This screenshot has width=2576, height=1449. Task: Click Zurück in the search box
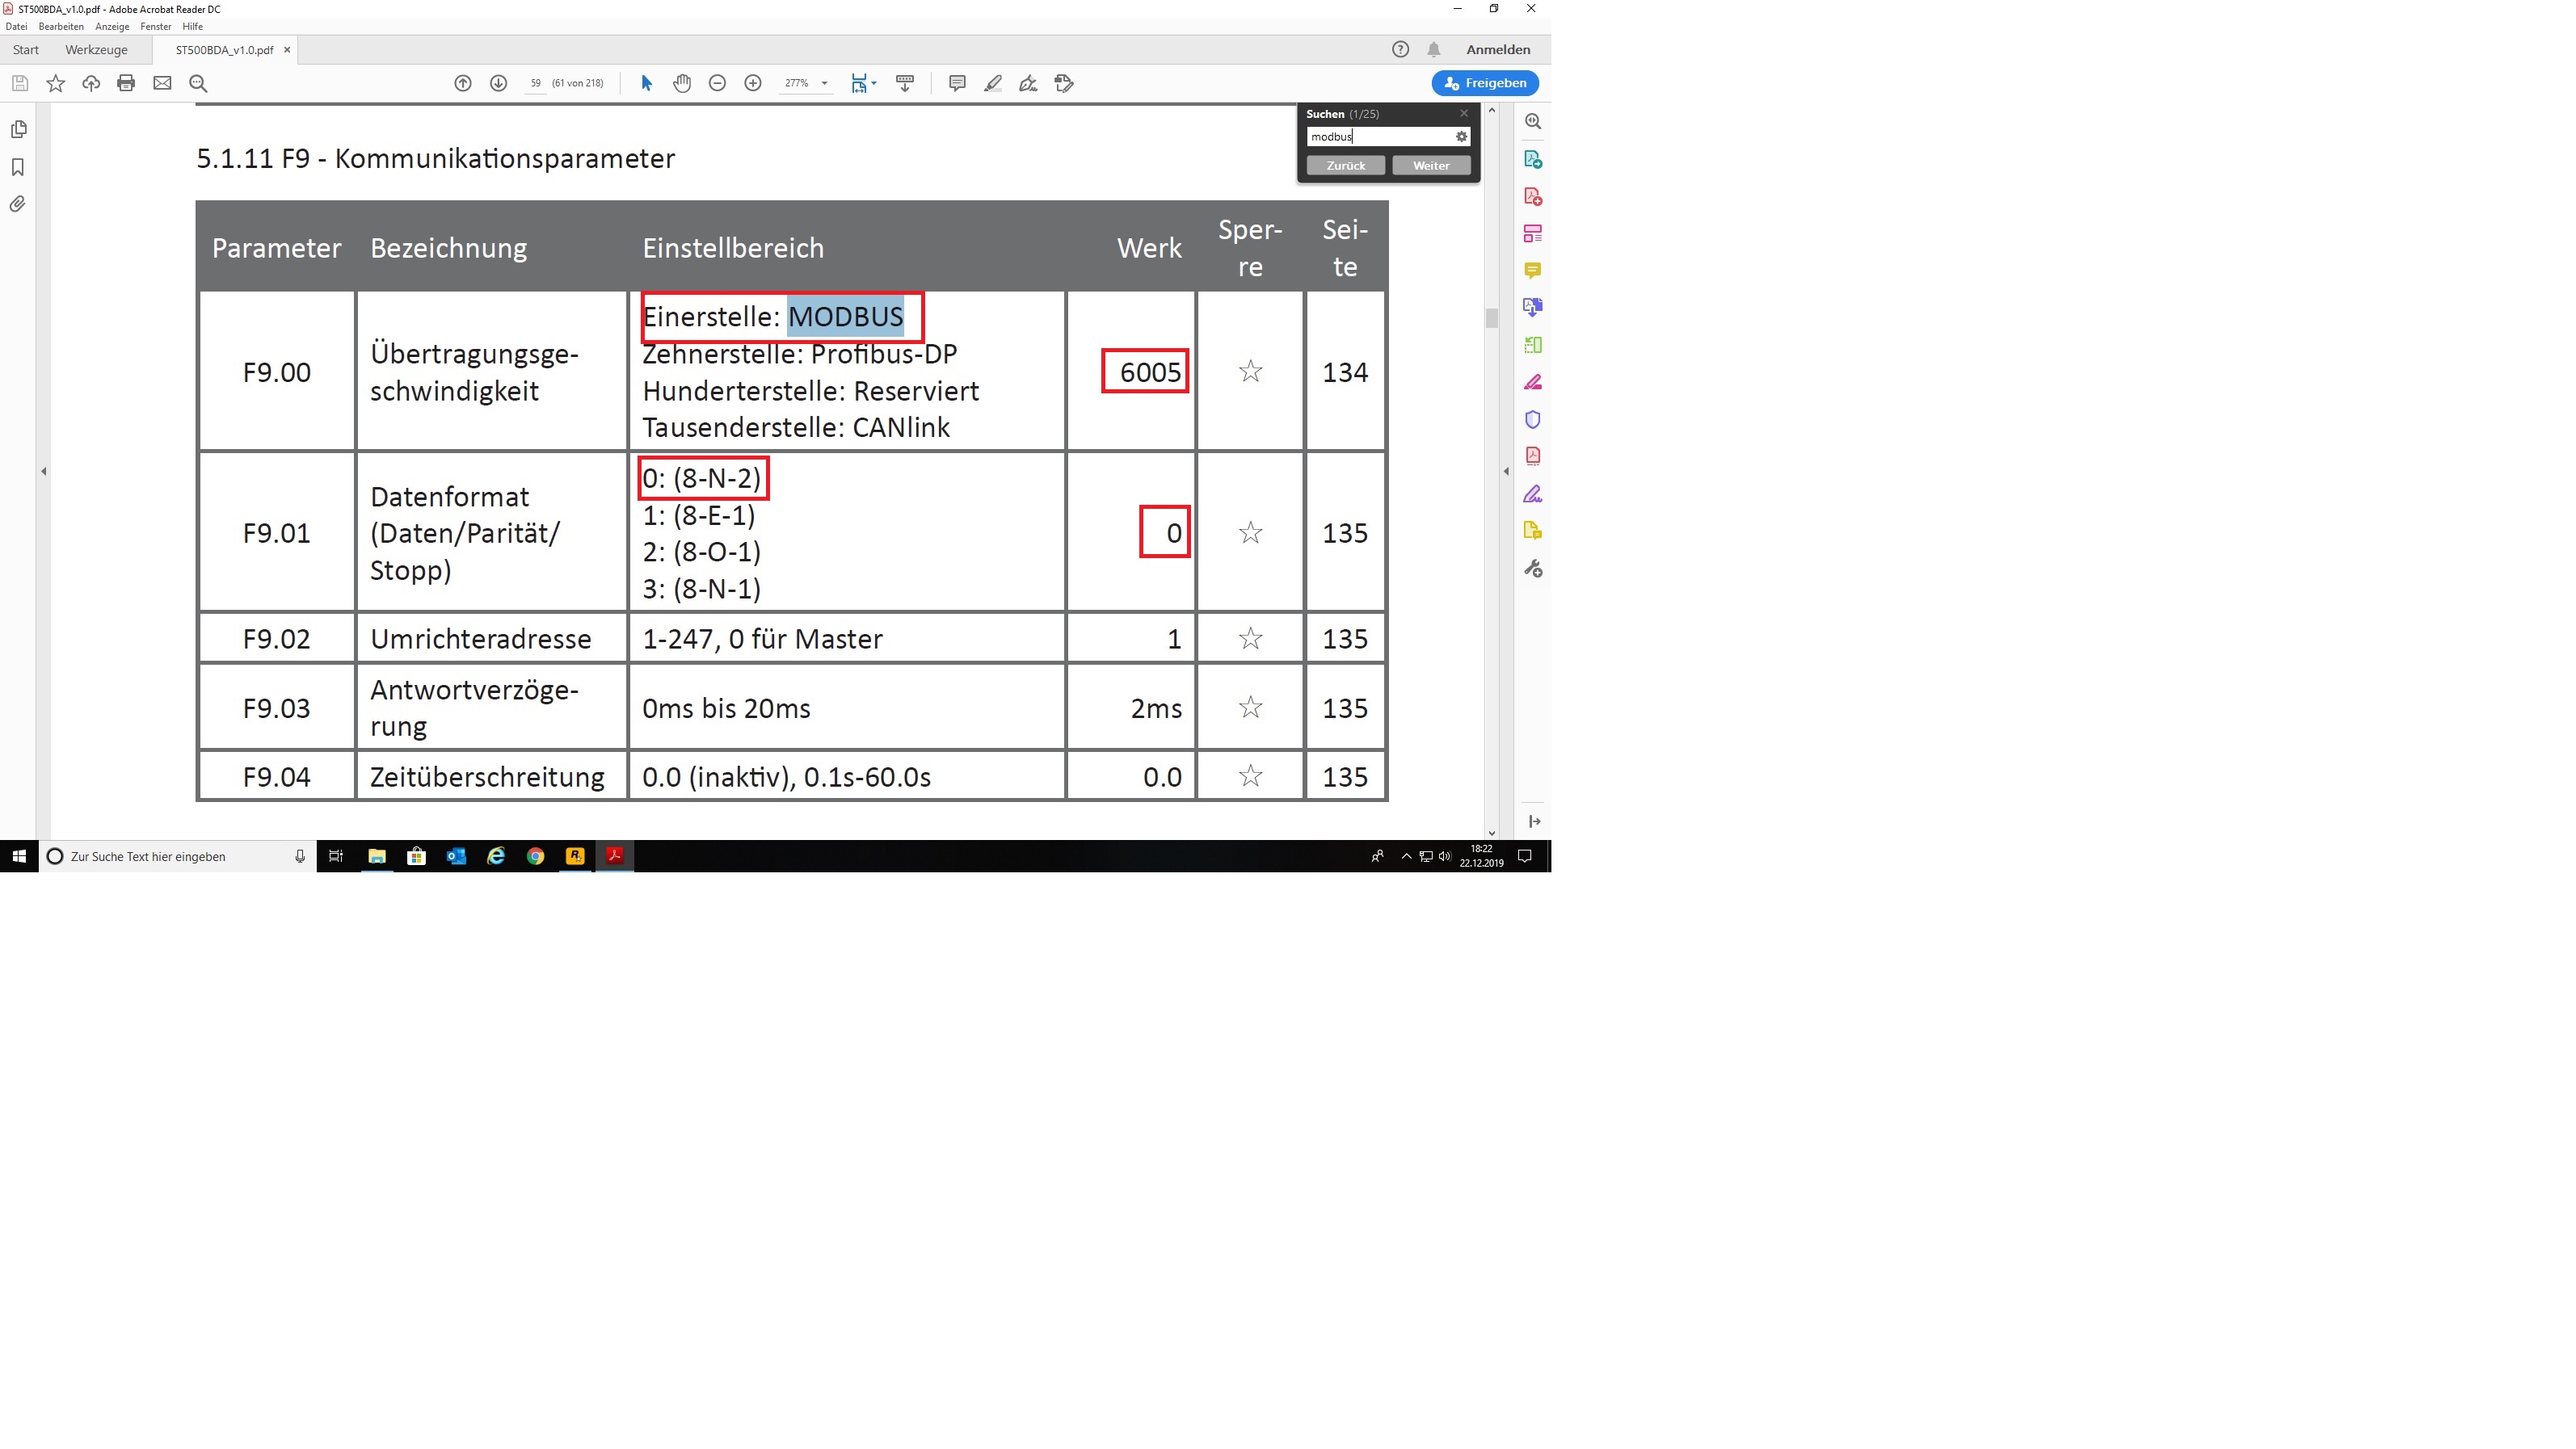(1345, 166)
